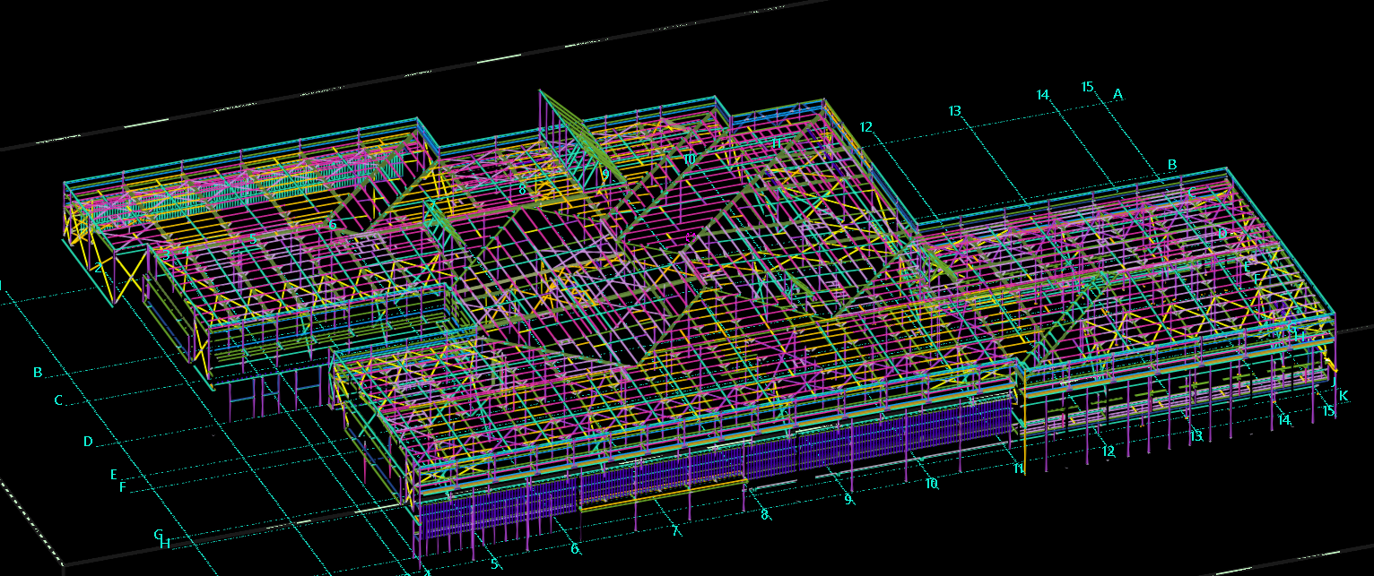Screen dimensions: 1374x576
Task: Select grid label B on the left side
Action: tap(38, 373)
